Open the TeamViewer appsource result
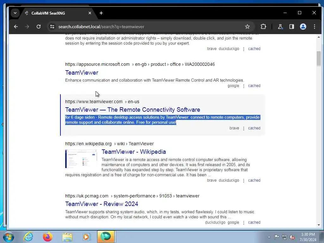Screen dimensions: 324x243 click(x=82, y=72)
